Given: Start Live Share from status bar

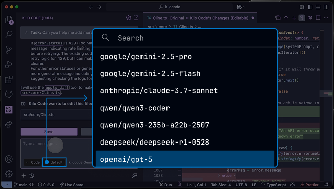Looking at the screenshot, I should click(x=71, y=185).
